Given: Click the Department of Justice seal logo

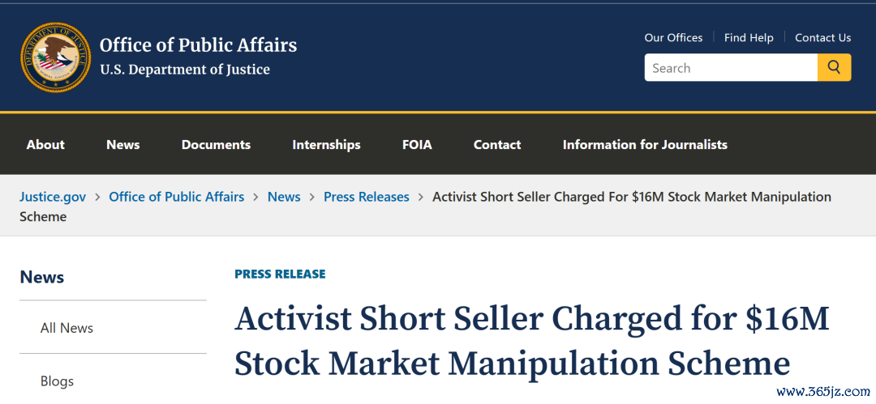Looking at the screenshot, I should 55,57.
